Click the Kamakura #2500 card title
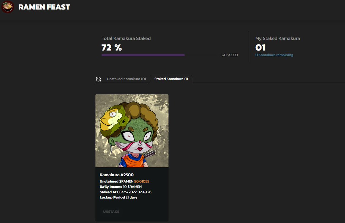 (116, 175)
